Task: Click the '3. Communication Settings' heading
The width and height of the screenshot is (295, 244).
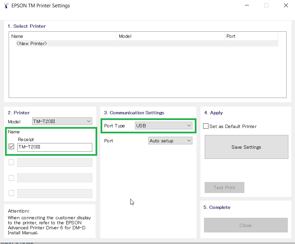Action: pos(134,113)
